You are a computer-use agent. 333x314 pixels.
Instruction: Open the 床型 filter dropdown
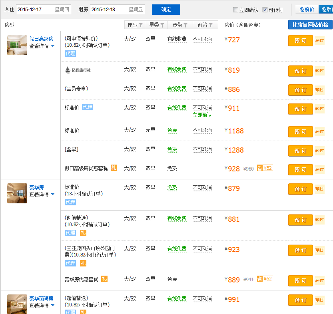coord(135,25)
